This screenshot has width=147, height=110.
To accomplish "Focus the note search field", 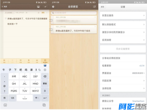I will click(x=74, y=13).
